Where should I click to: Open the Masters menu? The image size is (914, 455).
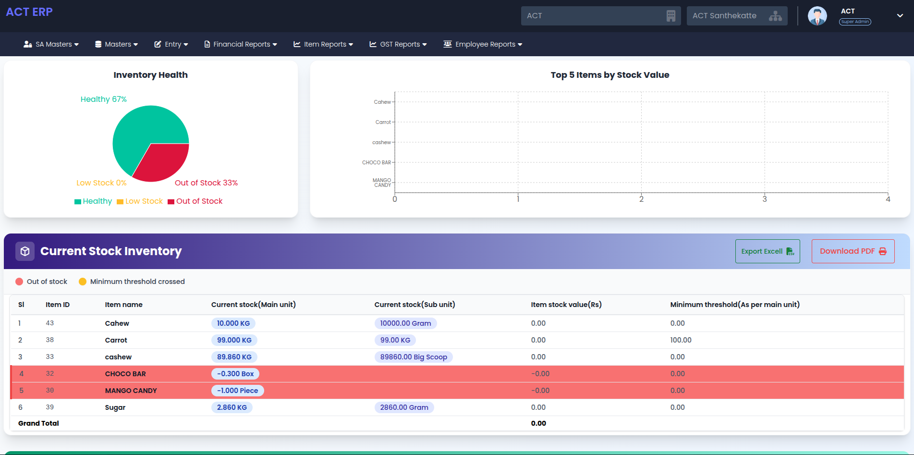click(x=117, y=44)
